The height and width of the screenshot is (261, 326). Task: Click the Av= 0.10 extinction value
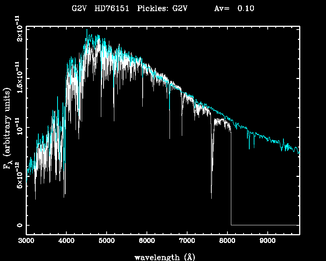(x=234, y=8)
